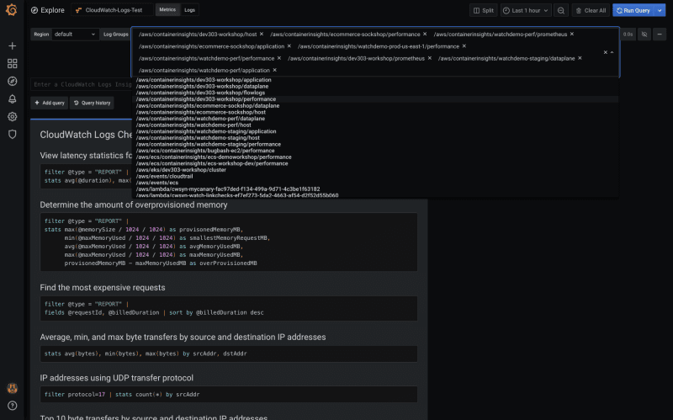Remove the dev303-workshop/host log group tag
Image resolution: width=673 pixels, height=420 pixels.
click(x=262, y=34)
